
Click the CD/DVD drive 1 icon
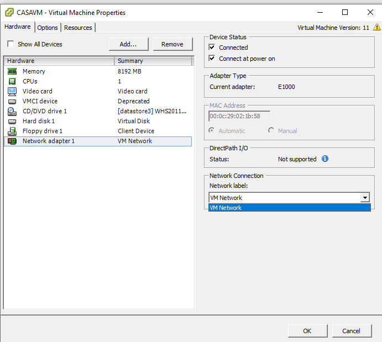pyautogui.click(x=12, y=111)
